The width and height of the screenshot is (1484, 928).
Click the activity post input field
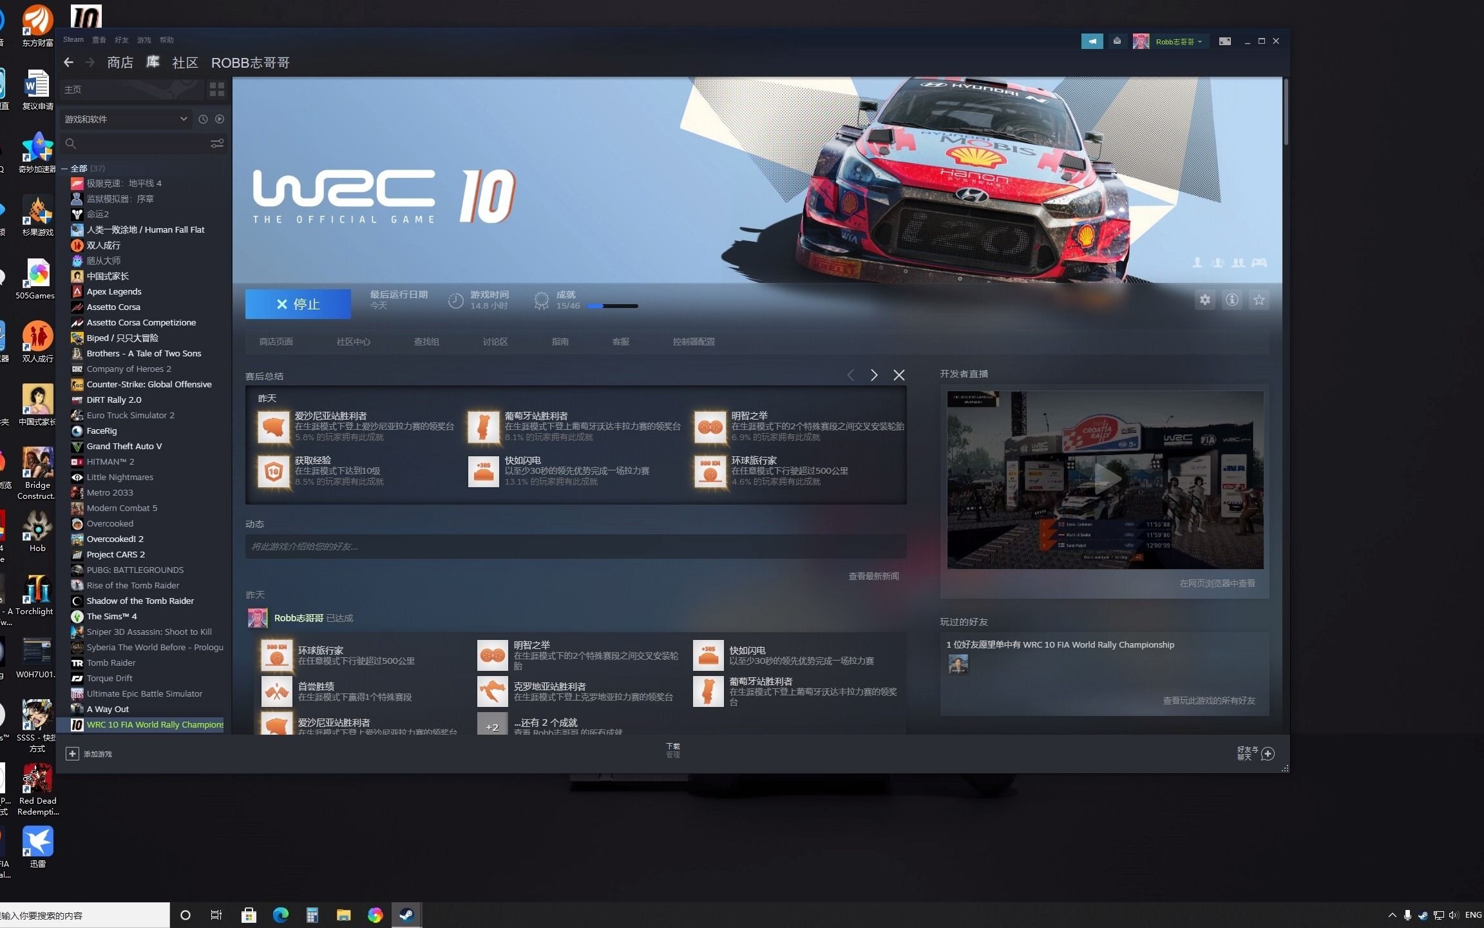pos(576,546)
